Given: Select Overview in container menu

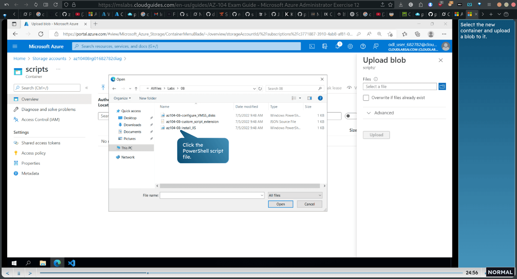Looking at the screenshot, I should click(49, 99).
